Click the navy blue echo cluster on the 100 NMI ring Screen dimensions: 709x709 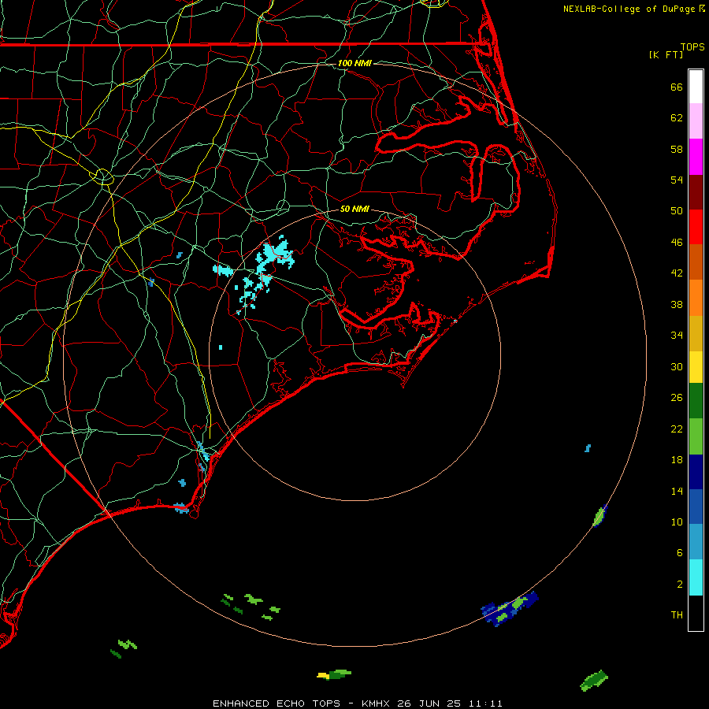pos(510,609)
